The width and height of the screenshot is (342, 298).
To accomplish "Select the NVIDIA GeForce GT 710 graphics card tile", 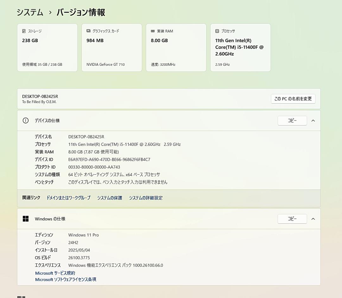I will tap(111, 47).
